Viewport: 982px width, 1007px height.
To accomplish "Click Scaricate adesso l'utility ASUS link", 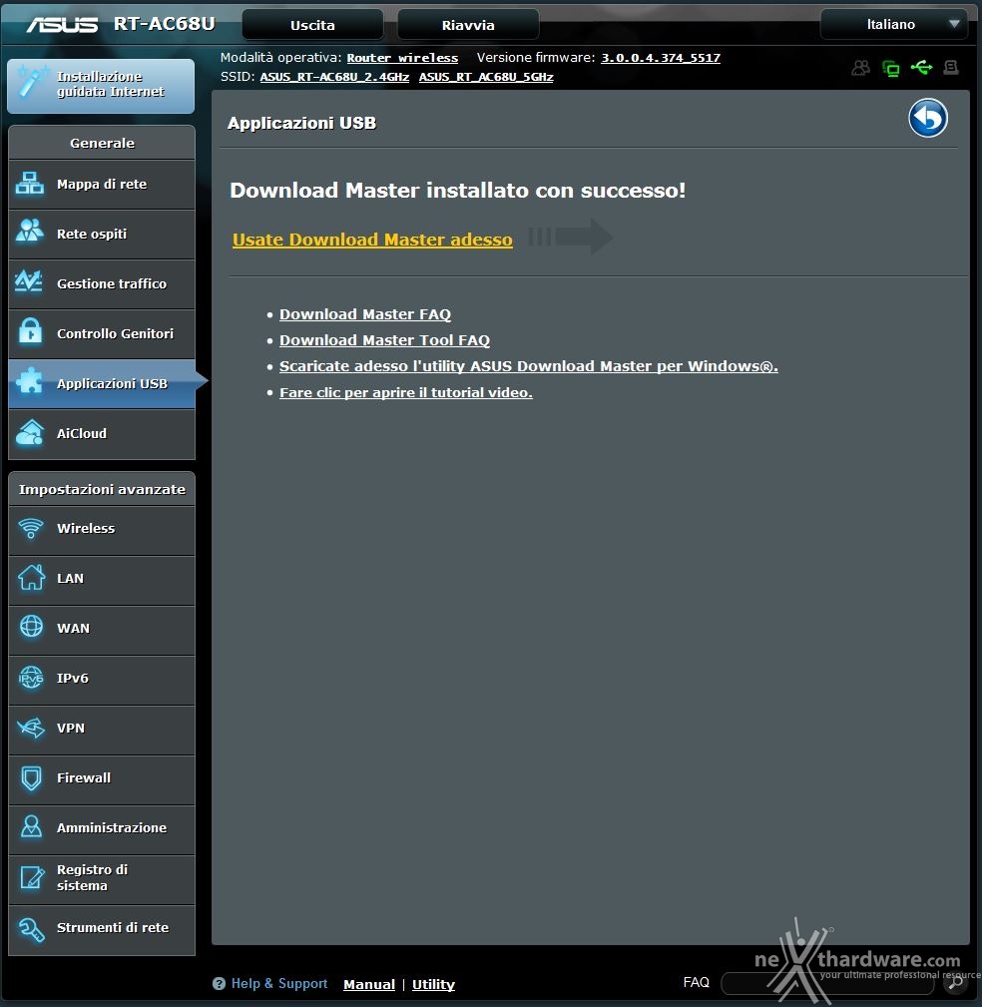I will click(529, 366).
